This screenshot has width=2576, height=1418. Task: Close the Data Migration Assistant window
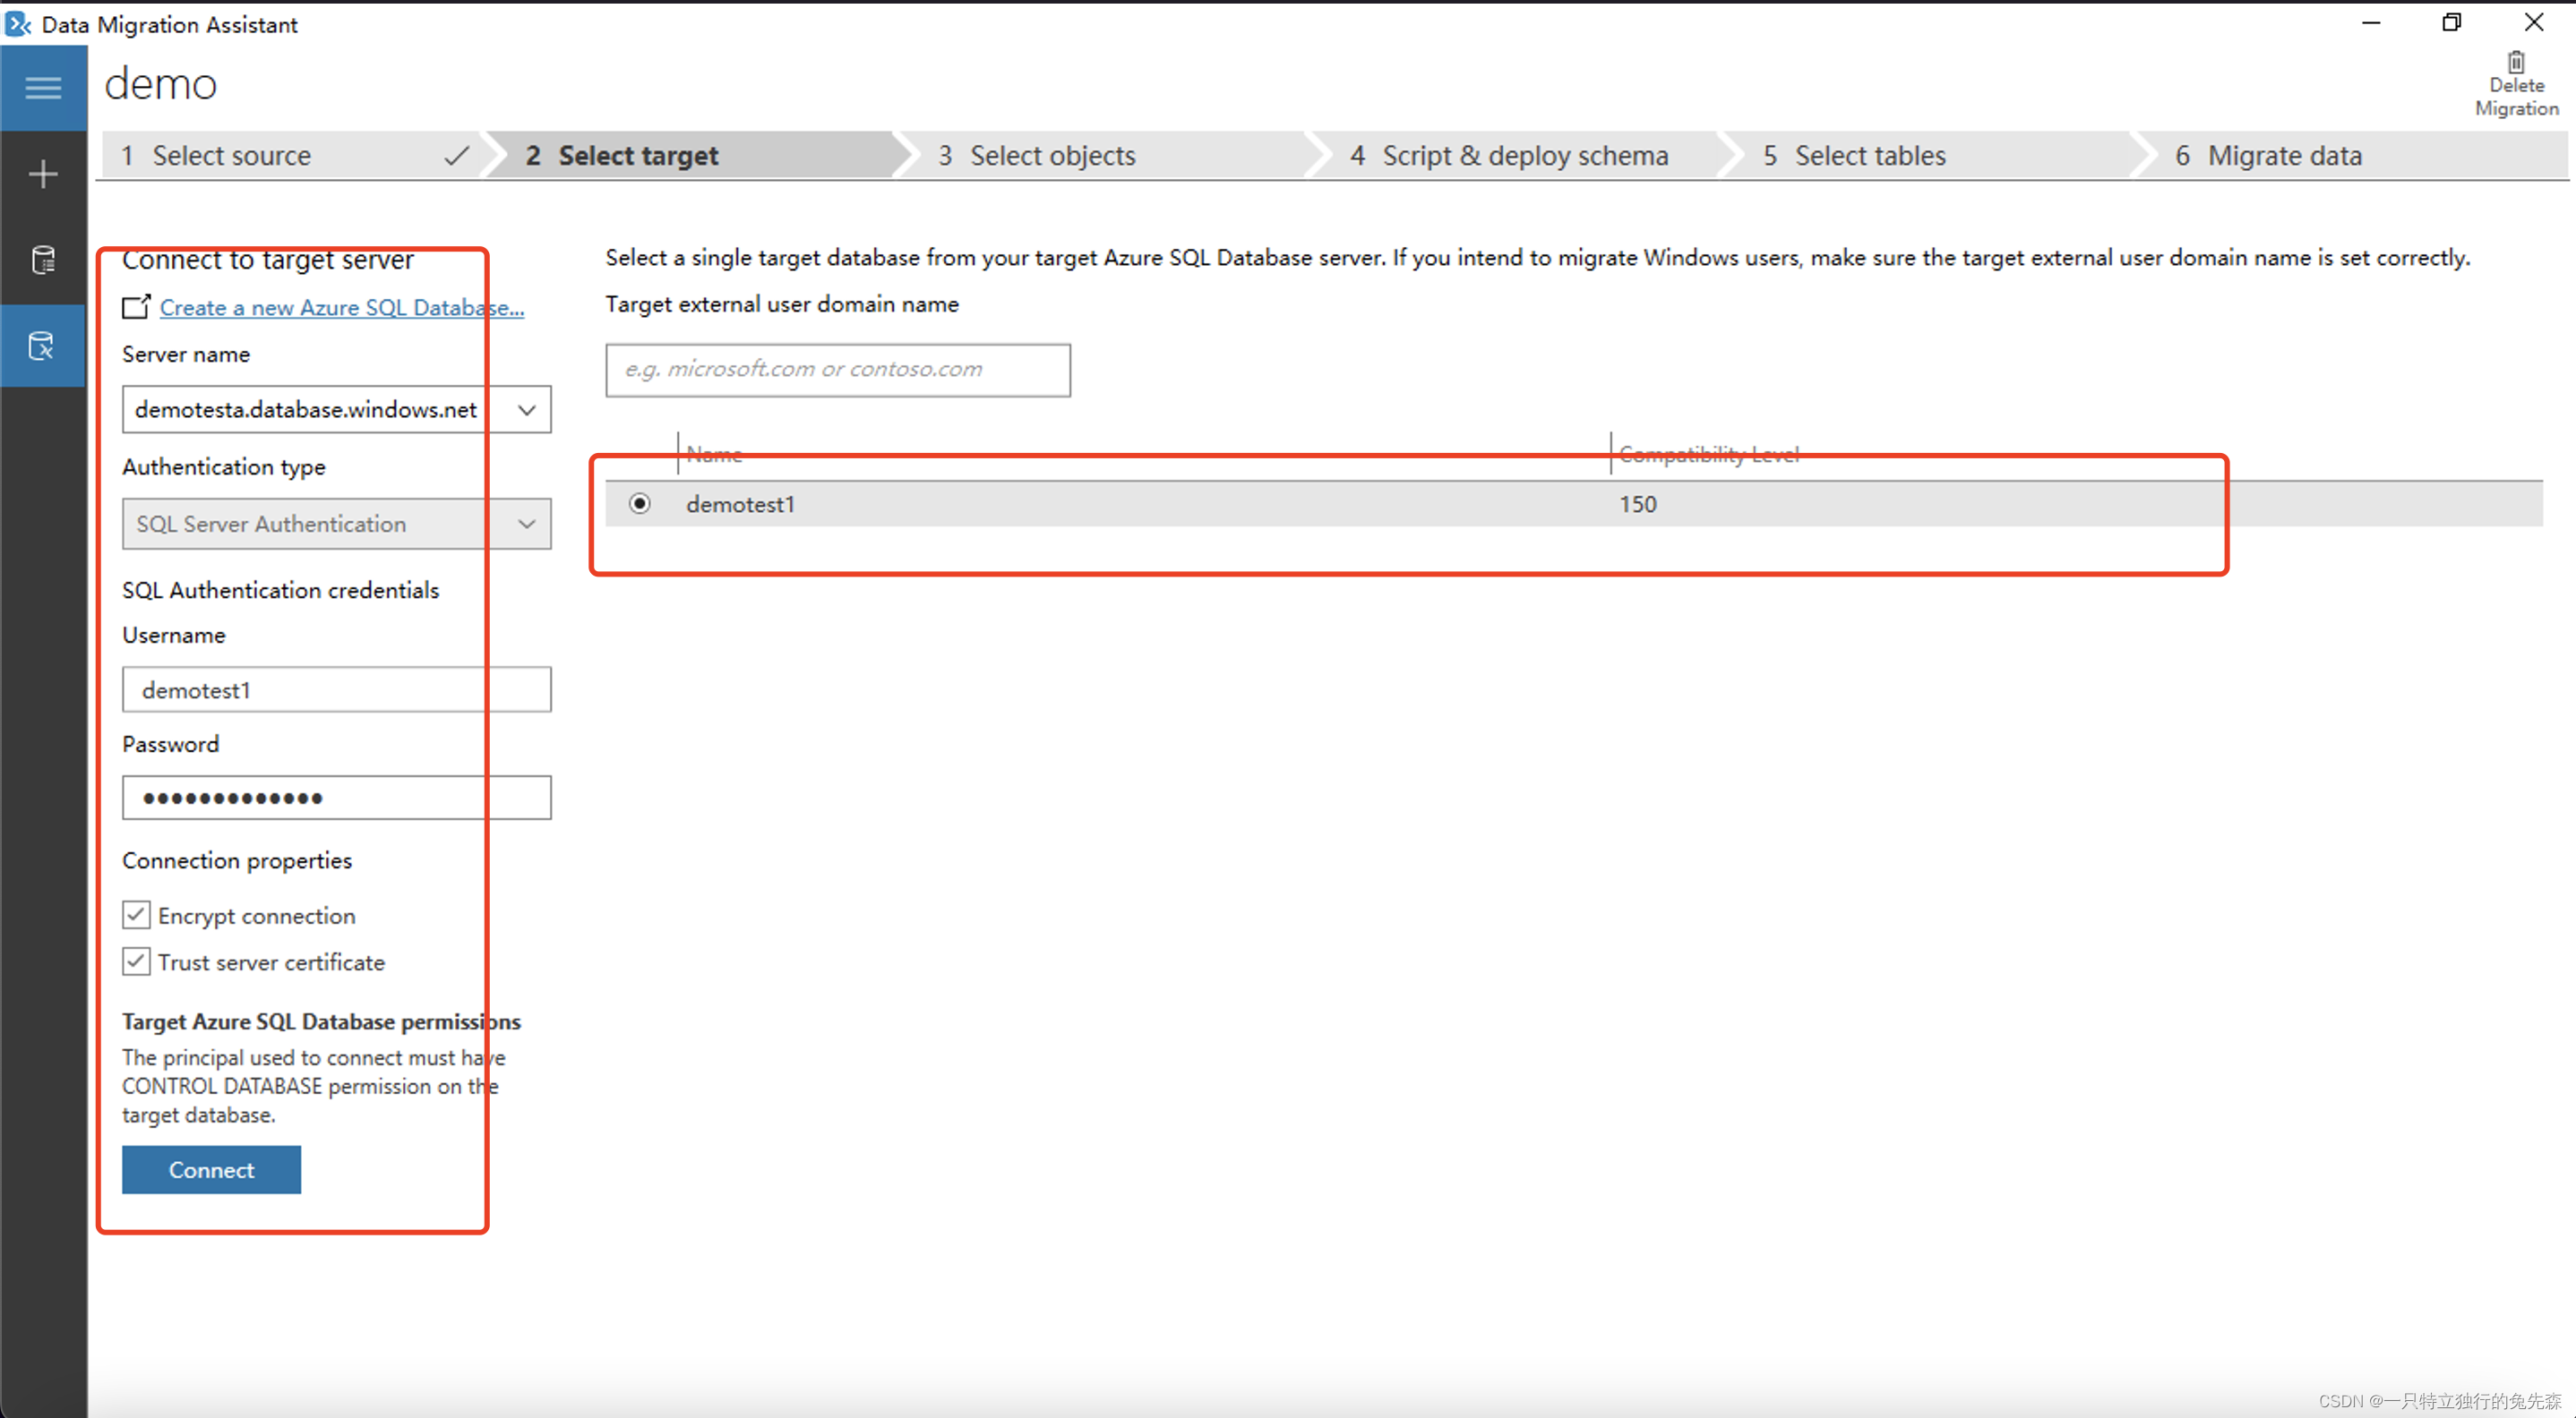click(2534, 22)
